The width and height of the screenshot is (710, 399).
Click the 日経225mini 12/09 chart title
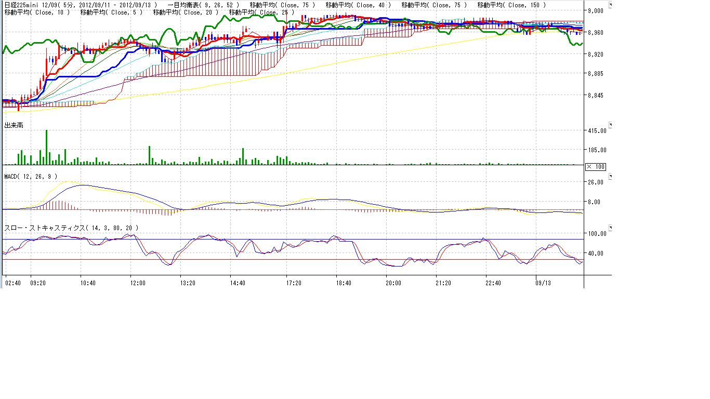pos(80,5)
